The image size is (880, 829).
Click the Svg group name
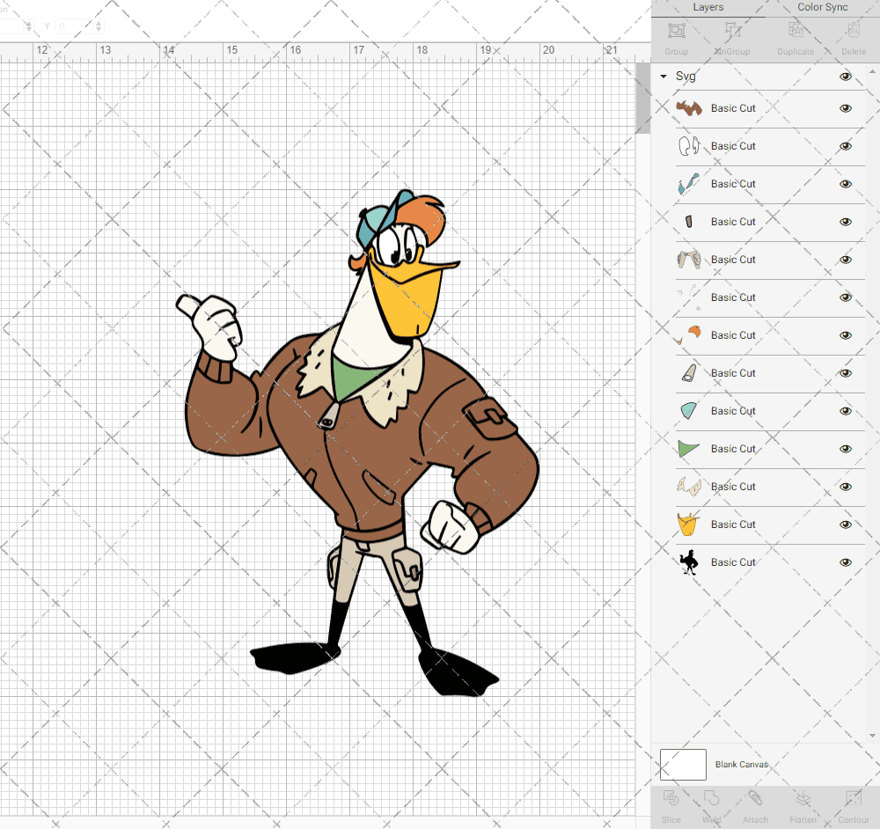(686, 77)
